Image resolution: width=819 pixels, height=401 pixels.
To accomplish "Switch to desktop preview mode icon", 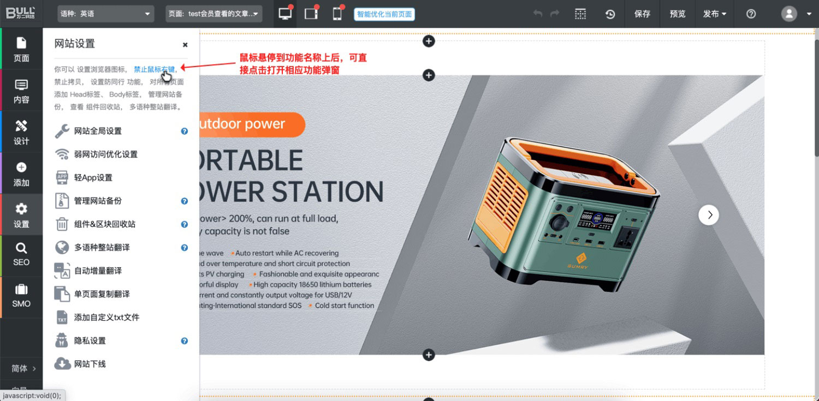I will click(x=285, y=14).
